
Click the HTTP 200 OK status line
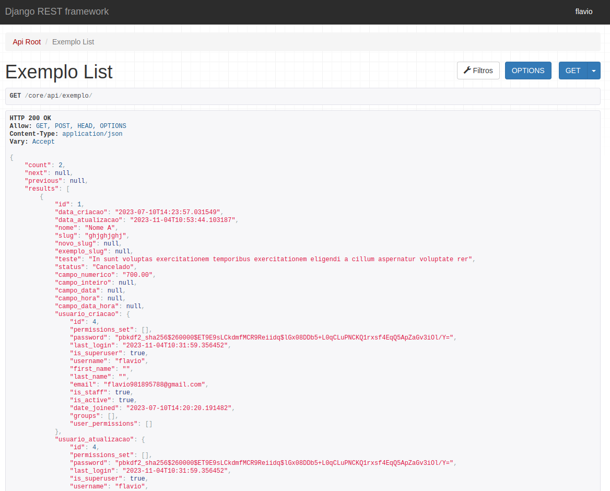[30, 118]
